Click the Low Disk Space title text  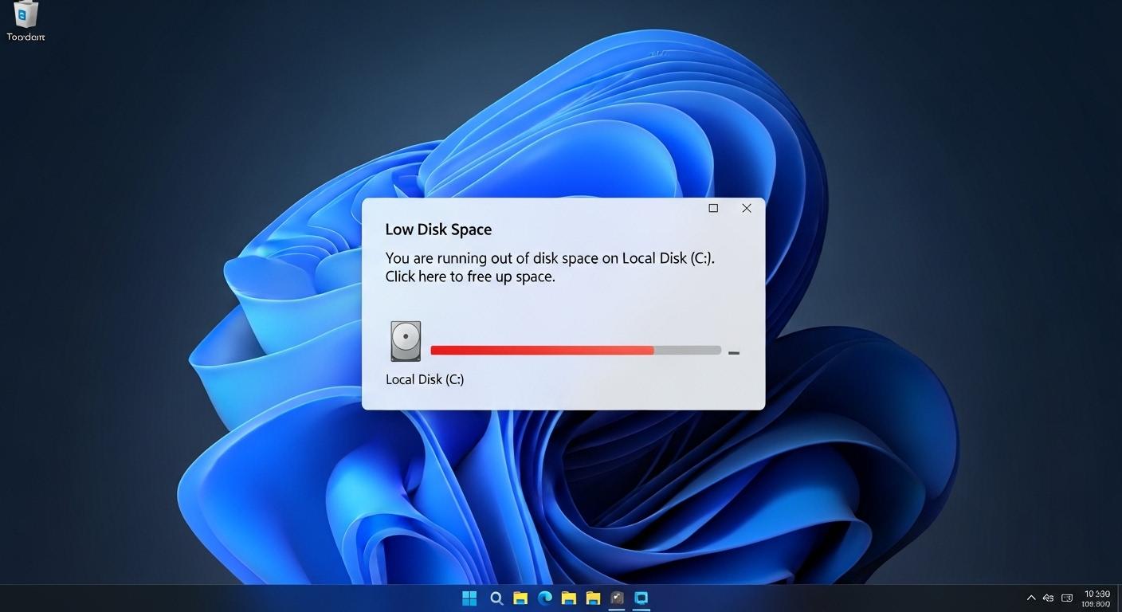tap(438, 229)
